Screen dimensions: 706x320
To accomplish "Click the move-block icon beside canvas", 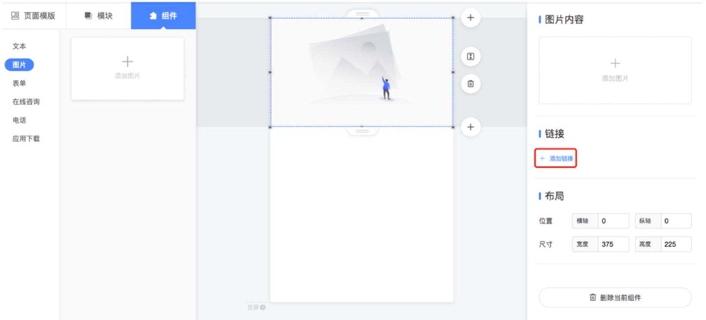I will click(x=471, y=56).
